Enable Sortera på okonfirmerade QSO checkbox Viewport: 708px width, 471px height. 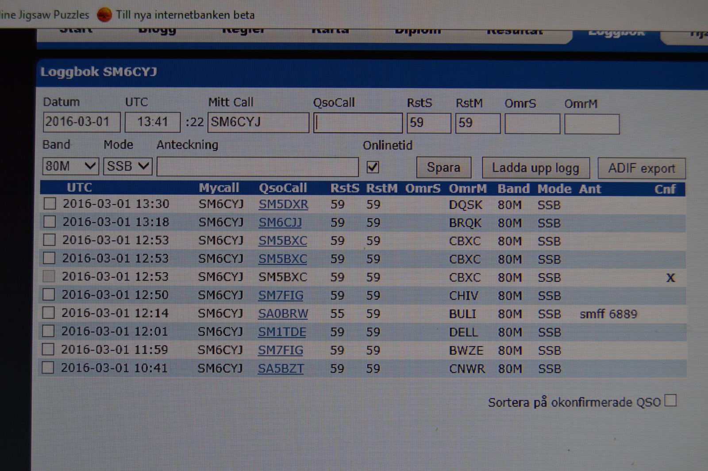click(x=671, y=401)
